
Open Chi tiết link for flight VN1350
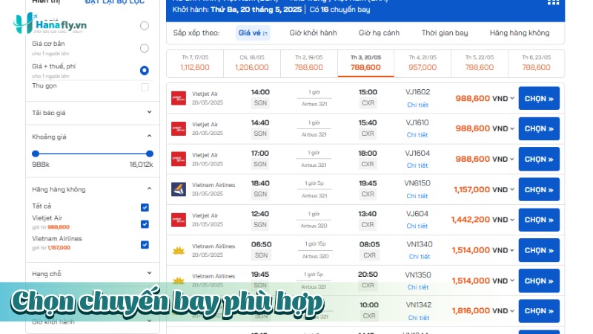click(x=418, y=287)
